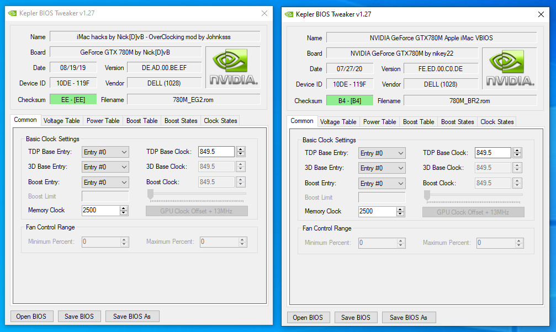Switch to Voltage Table tab in left window
Viewport: 556px width, 332px height.
pos(62,121)
